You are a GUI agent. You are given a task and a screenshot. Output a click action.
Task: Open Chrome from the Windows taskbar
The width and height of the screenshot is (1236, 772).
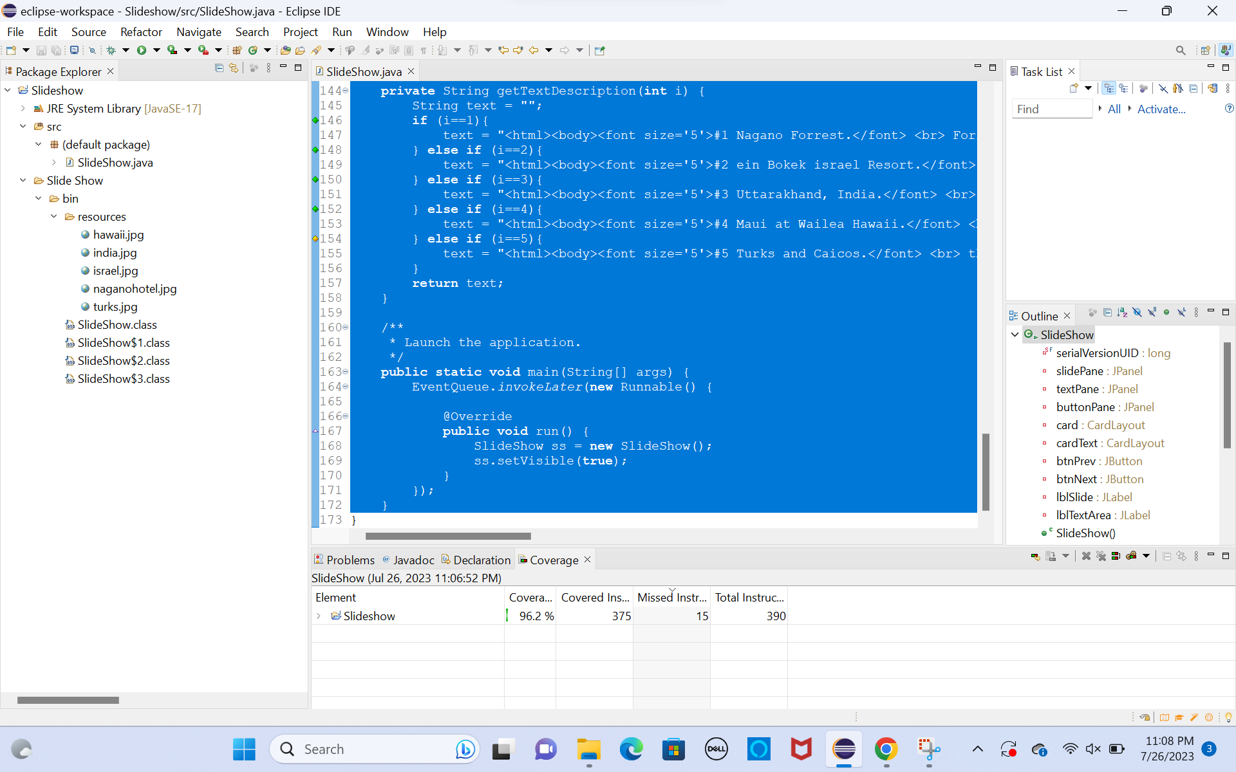[x=886, y=749]
